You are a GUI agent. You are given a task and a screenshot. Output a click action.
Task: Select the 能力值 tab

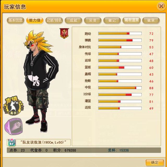pos(35,20)
